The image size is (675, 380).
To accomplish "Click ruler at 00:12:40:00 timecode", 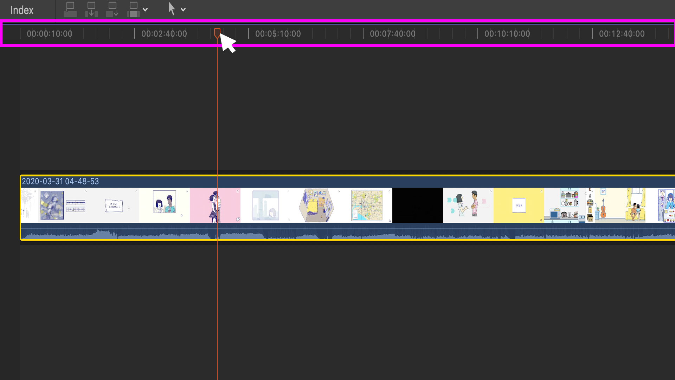I will 622,34.
